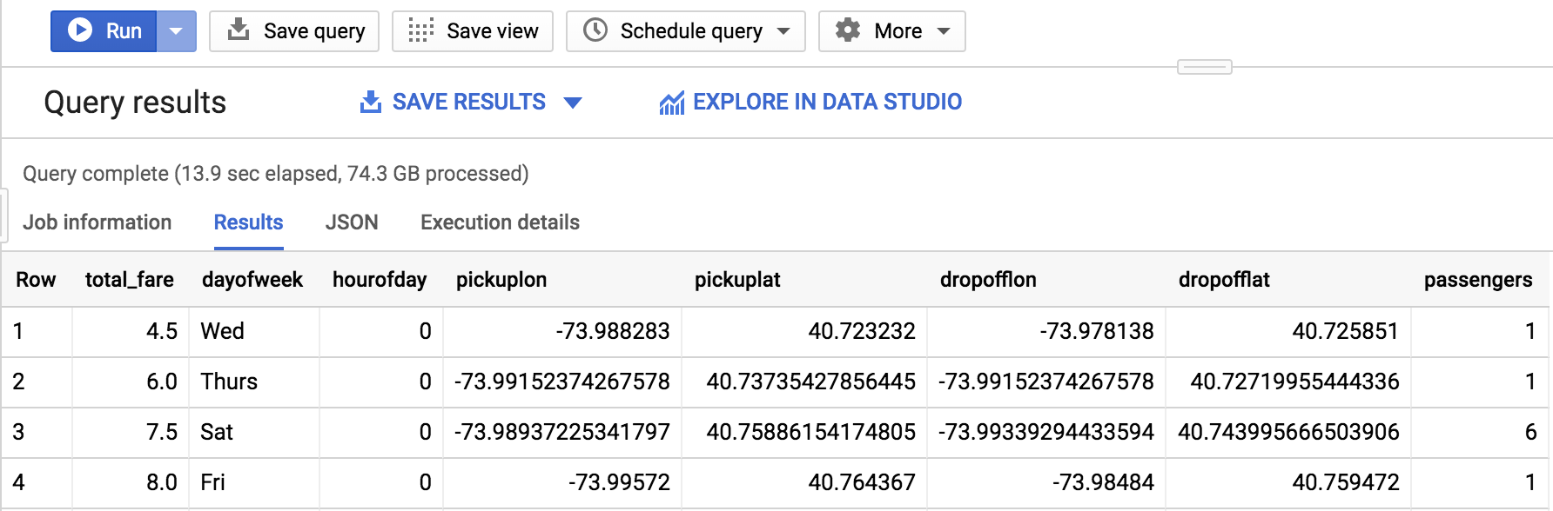The width and height of the screenshot is (1553, 511).
Task: Click the Schedule query clock icon
Action: (595, 30)
